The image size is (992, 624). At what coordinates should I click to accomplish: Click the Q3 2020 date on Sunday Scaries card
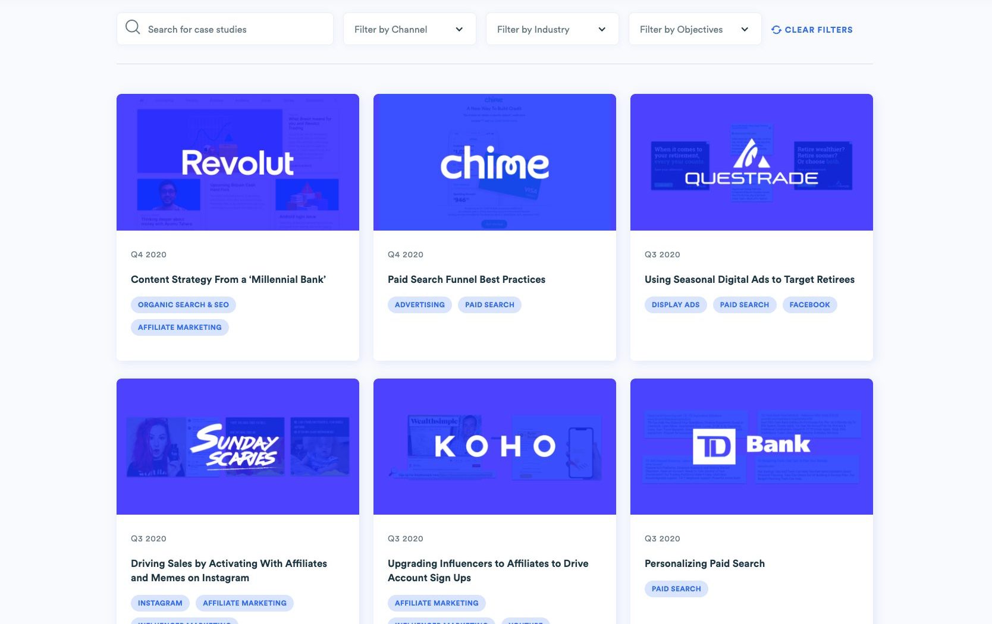[x=149, y=538]
